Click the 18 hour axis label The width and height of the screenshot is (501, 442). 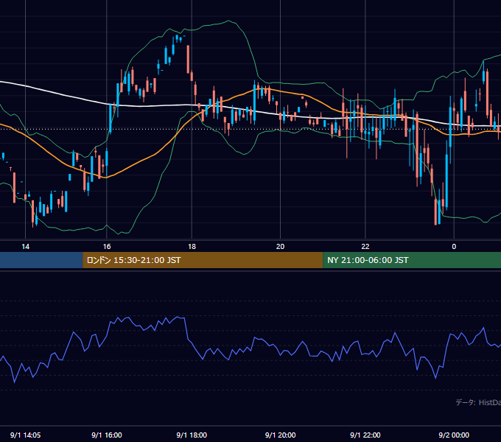[x=192, y=247]
